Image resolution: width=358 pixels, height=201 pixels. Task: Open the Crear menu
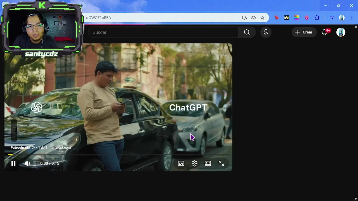pyautogui.click(x=304, y=32)
